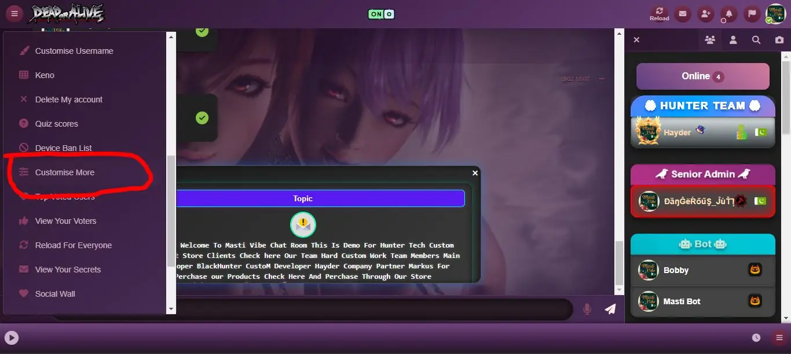
Task: Open the message options three-dots icon
Action: 602,79
